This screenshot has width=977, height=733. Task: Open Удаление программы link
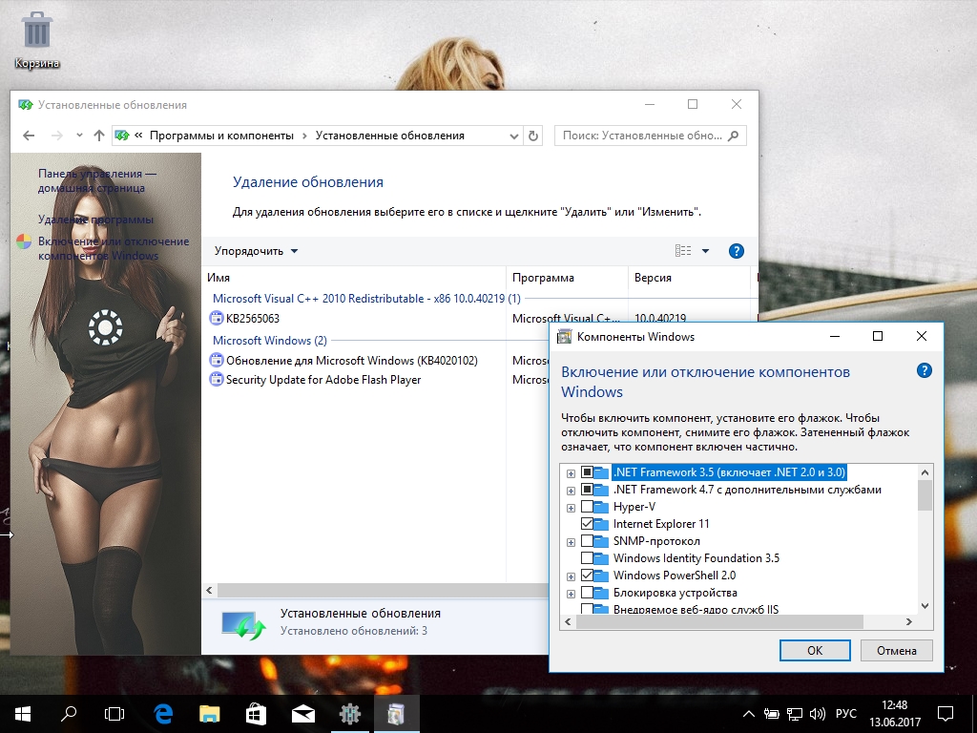click(95, 220)
